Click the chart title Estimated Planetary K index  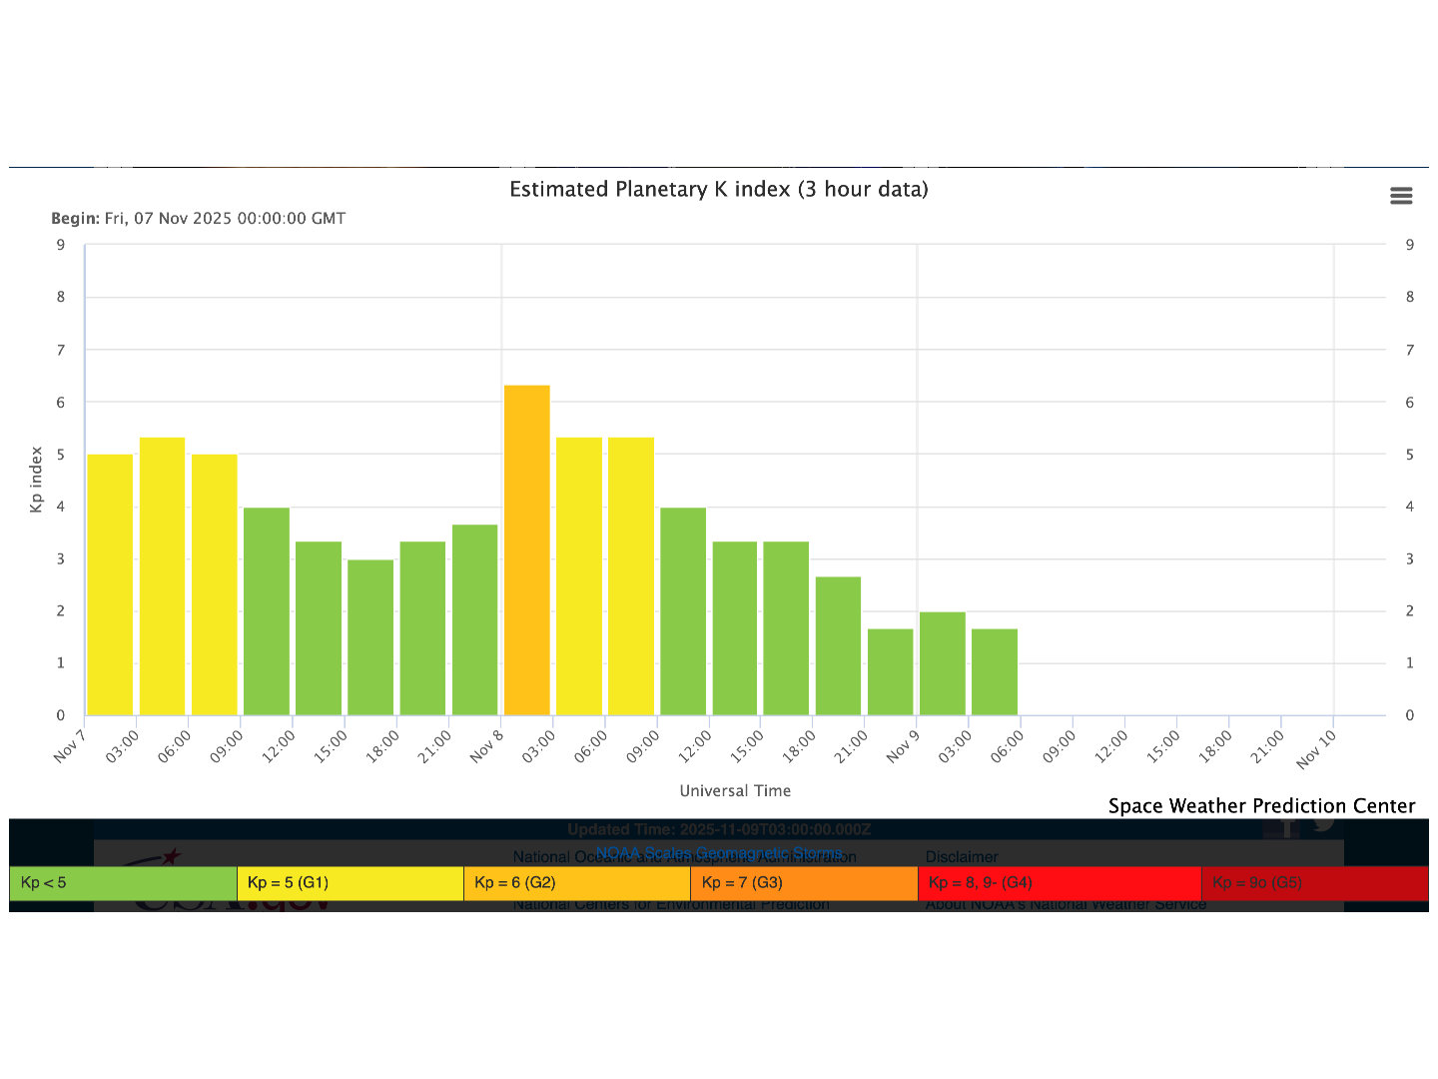pyautogui.click(x=718, y=189)
